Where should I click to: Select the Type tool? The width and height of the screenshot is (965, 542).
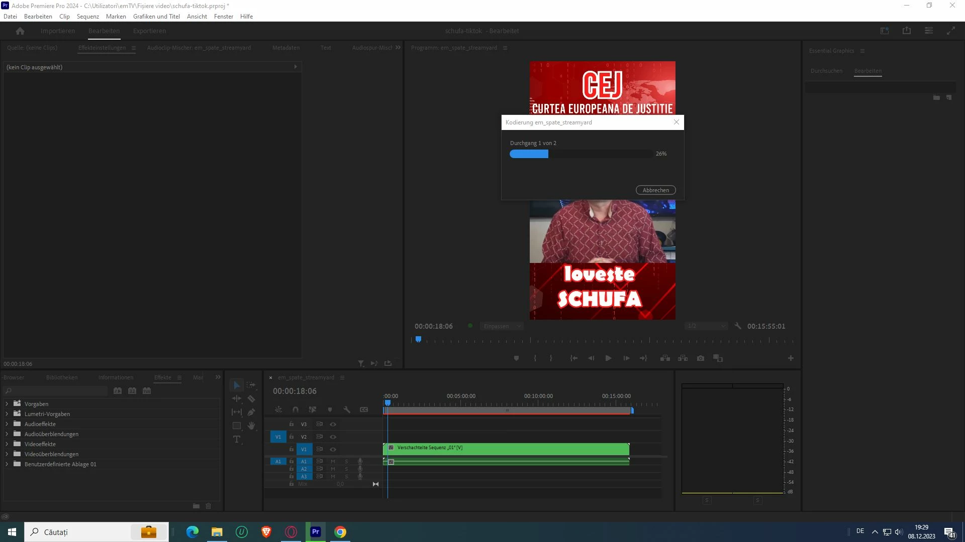(x=237, y=440)
